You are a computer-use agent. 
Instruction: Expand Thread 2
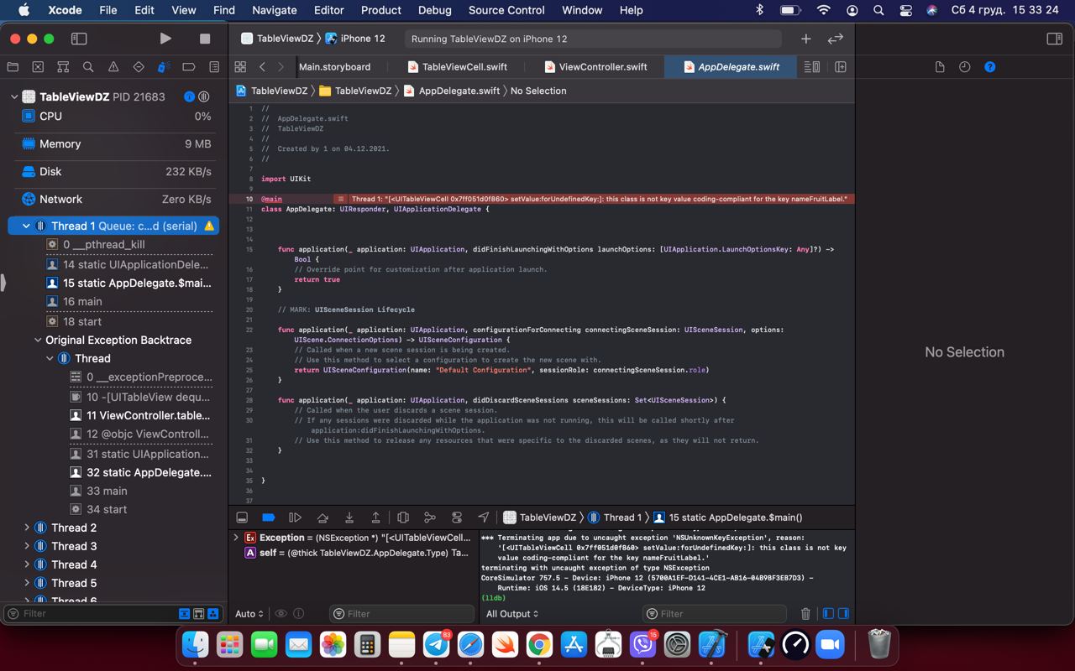point(27,528)
